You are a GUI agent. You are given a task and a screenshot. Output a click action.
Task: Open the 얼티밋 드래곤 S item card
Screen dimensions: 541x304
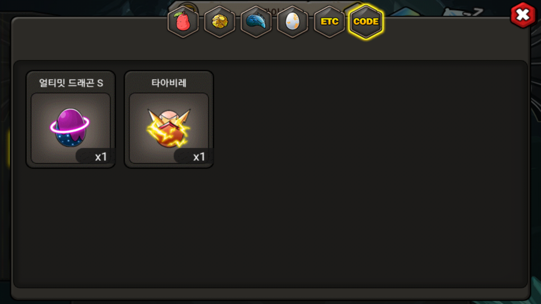click(71, 119)
